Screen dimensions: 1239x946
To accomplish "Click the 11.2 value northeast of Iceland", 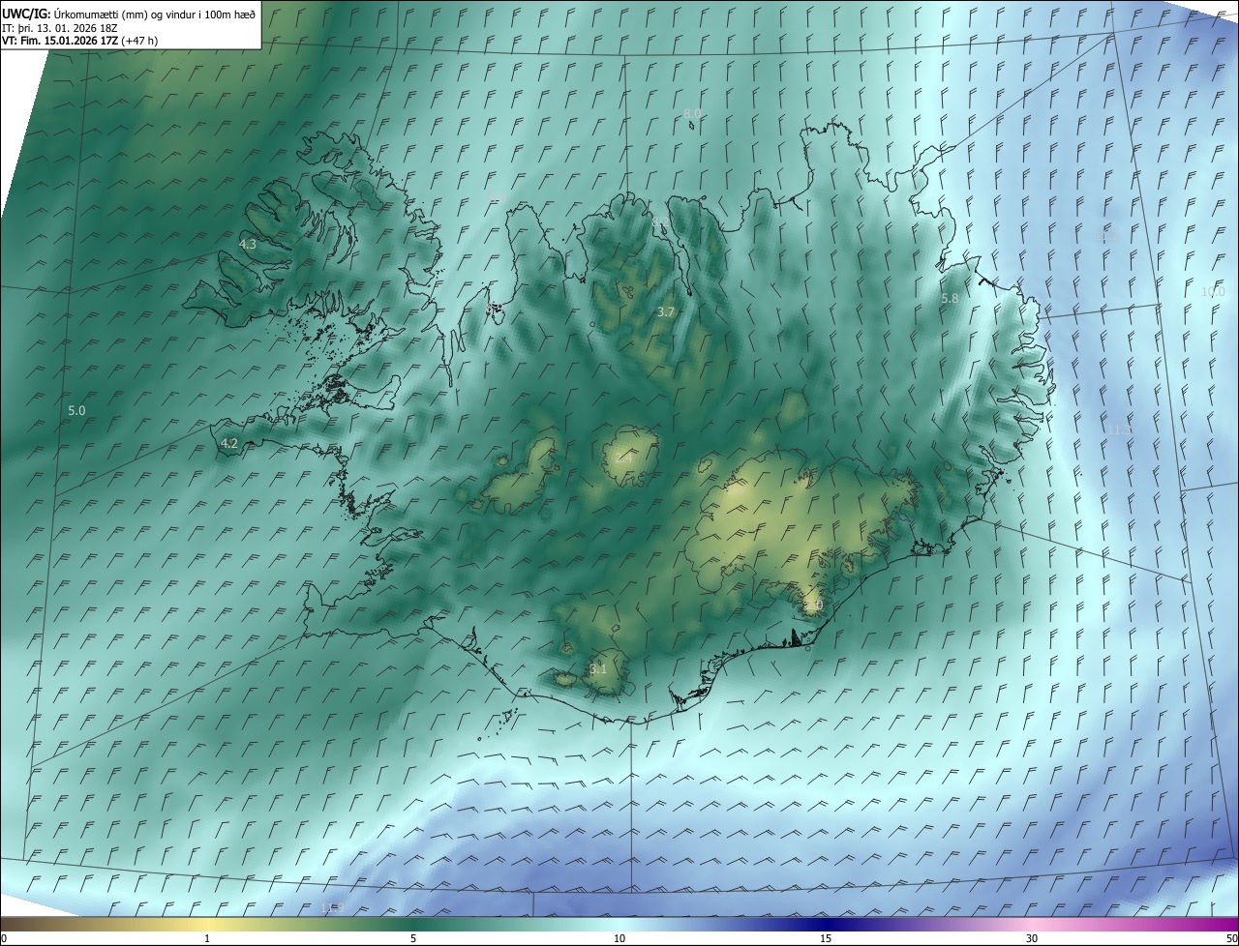I will point(1105,236).
